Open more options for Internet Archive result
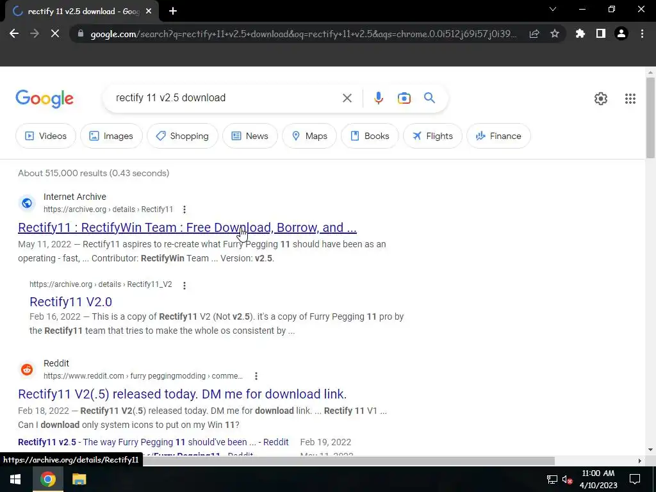The width and height of the screenshot is (656, 492). 184,209
